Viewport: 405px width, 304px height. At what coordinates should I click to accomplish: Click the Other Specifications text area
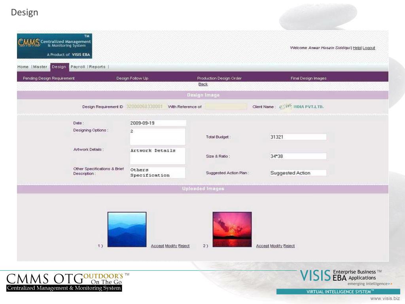[x=157, y=173]
